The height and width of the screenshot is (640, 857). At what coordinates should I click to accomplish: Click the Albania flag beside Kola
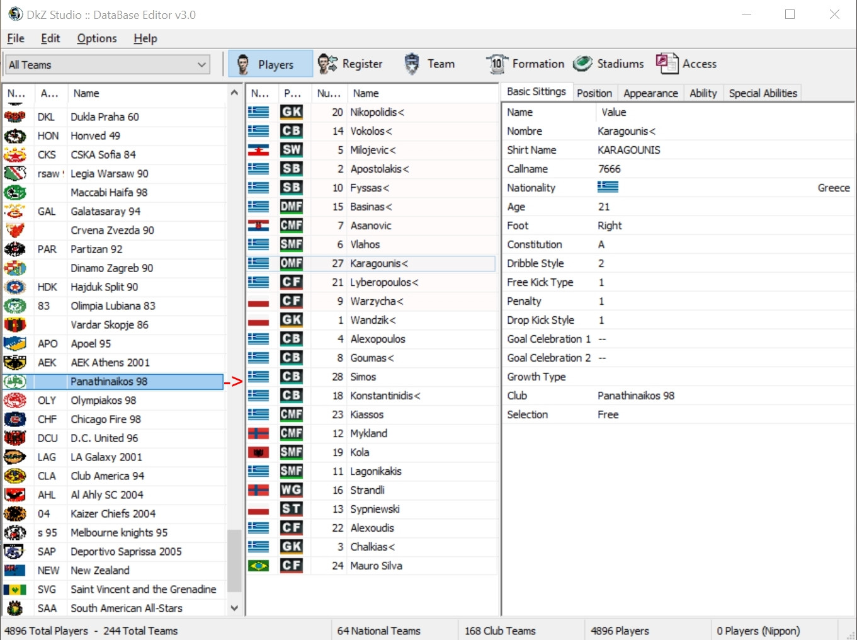259,452
